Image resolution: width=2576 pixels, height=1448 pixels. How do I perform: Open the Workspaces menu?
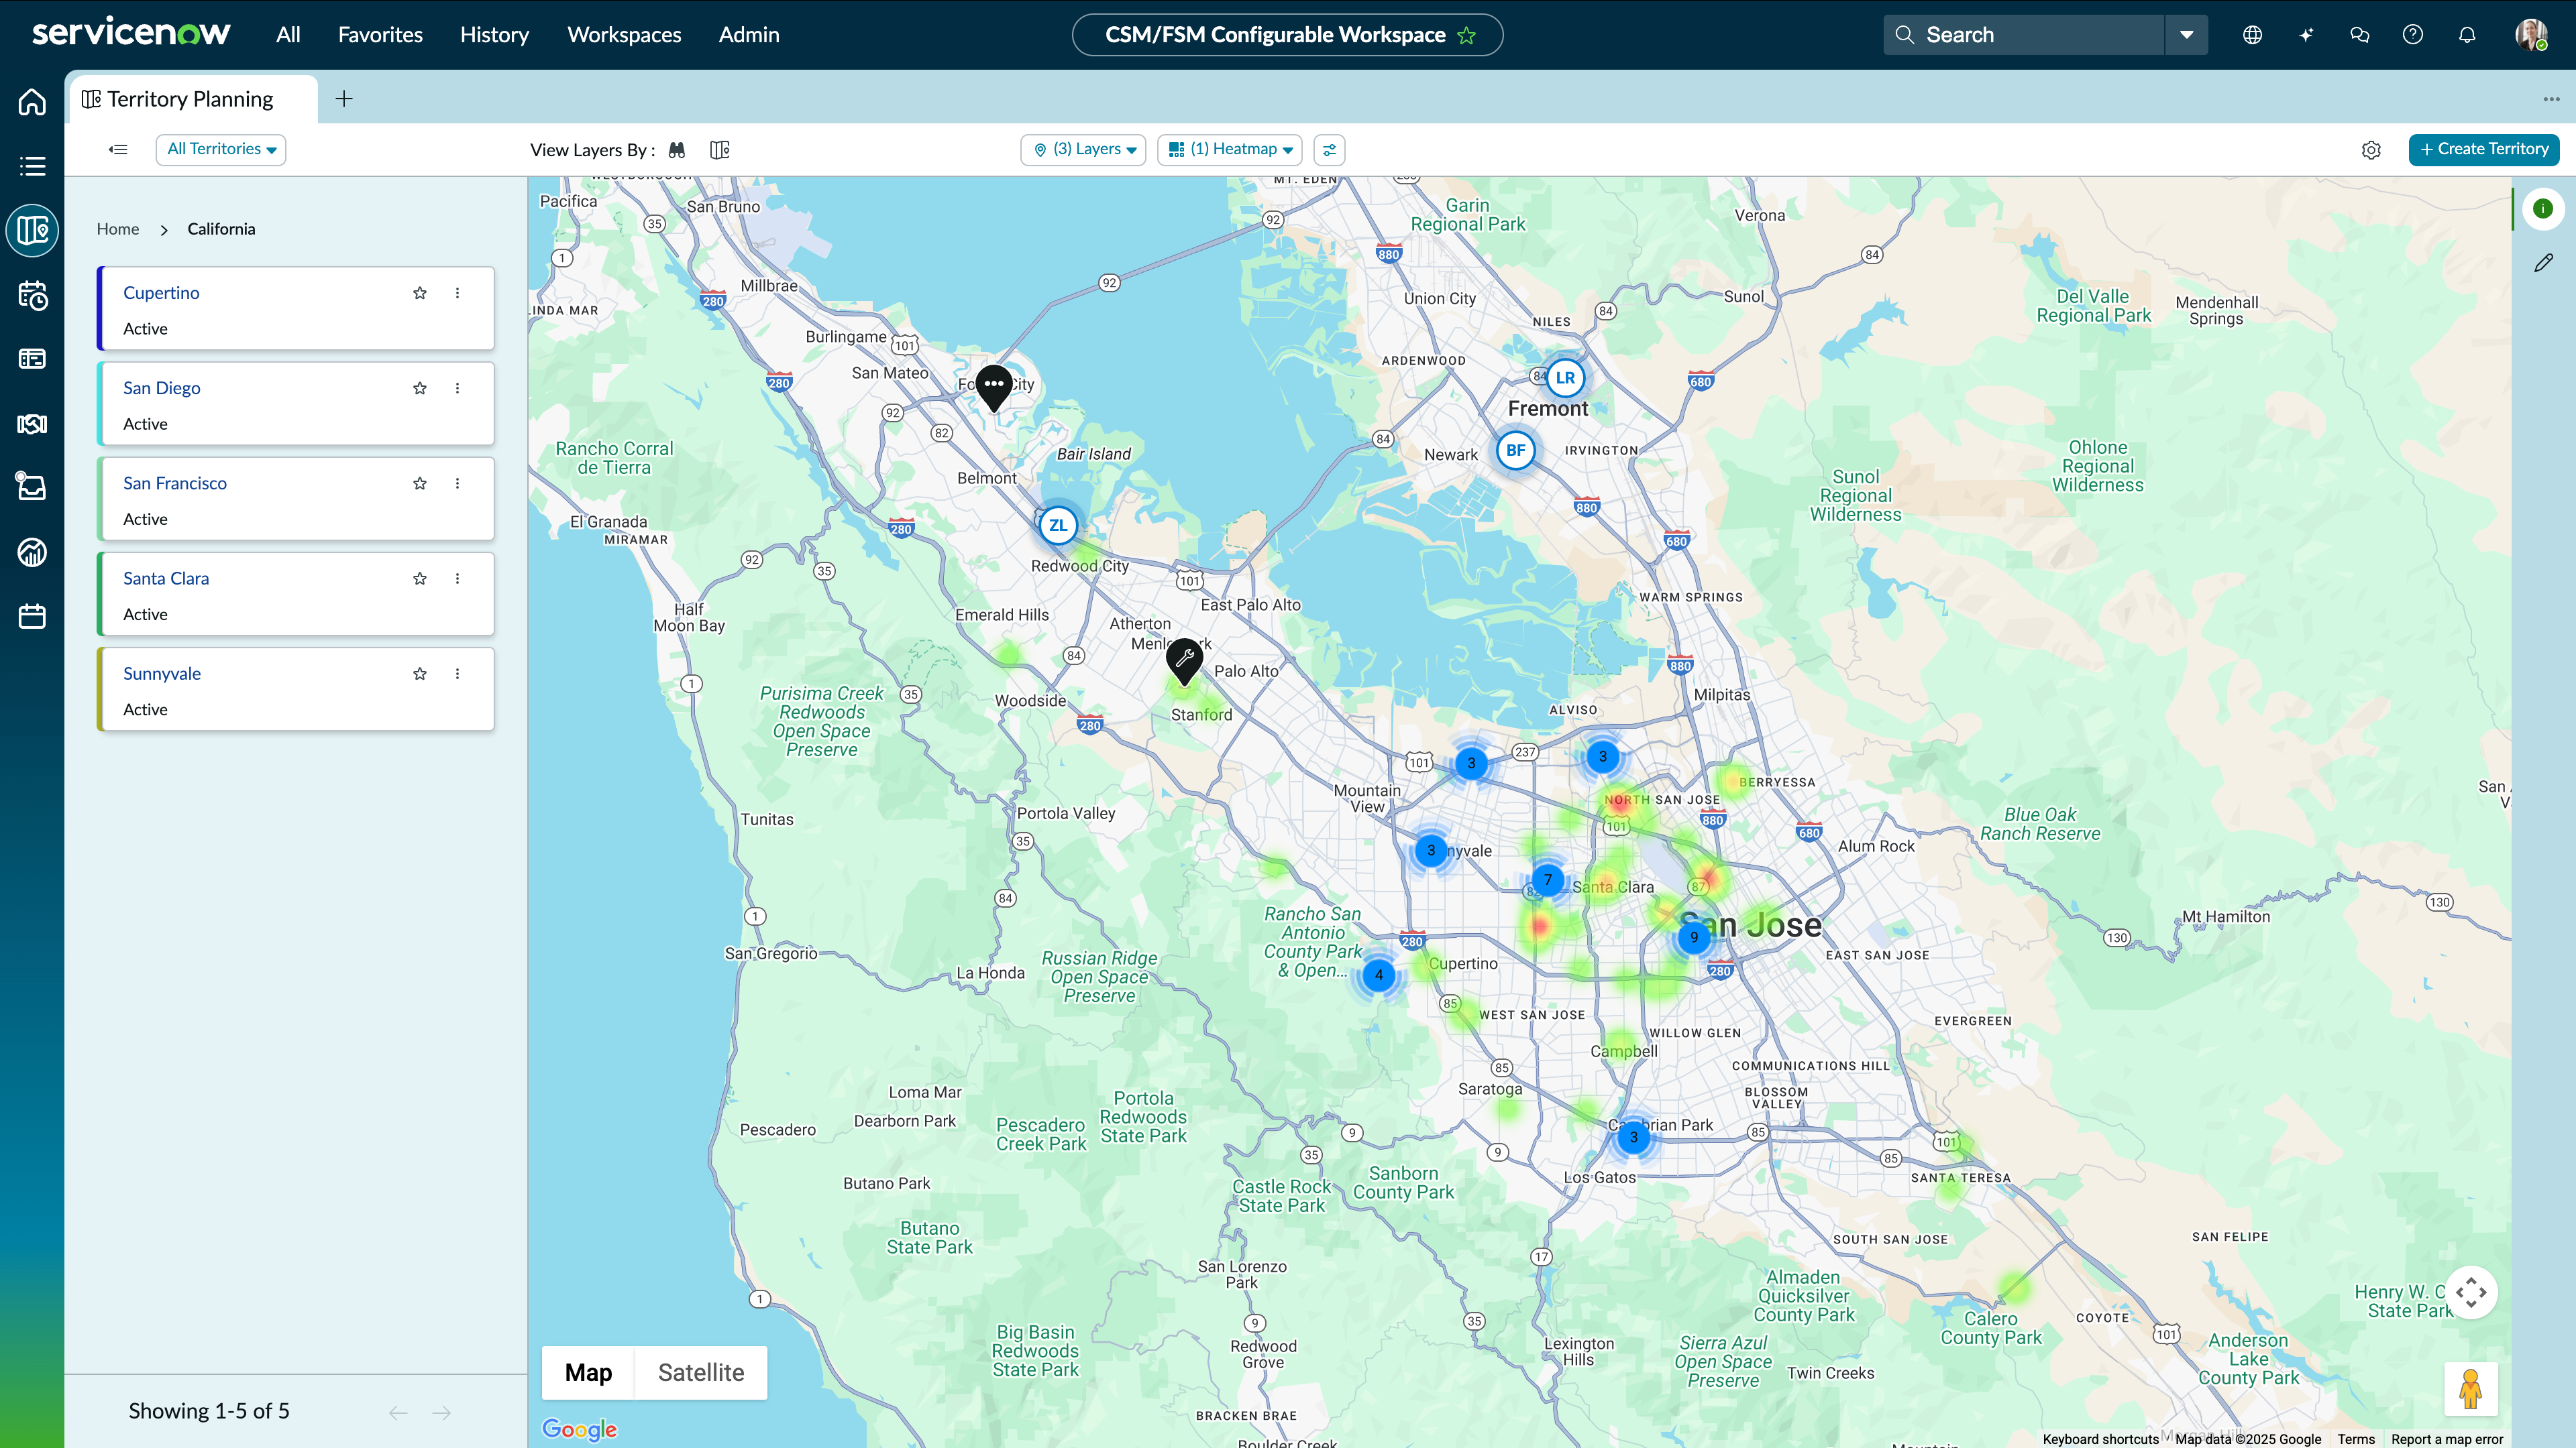pos(624,35)
